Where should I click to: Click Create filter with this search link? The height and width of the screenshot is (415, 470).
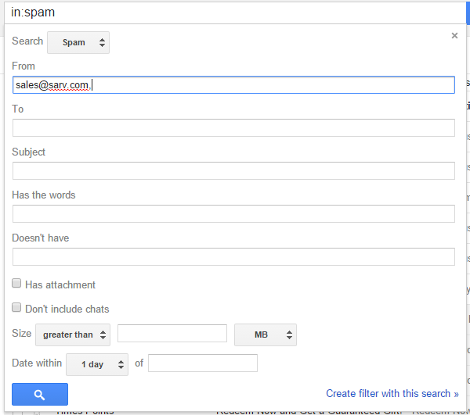(392, 393)
